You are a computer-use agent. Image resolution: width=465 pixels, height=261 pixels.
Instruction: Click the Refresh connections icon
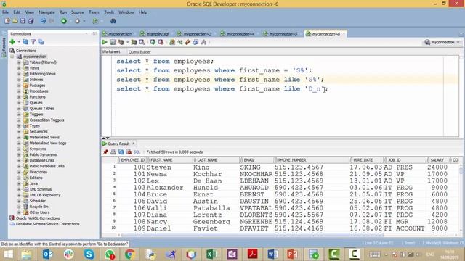click(25, 42)
